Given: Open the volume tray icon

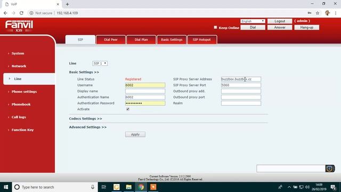Looking at the screenshot, I should tap(307, 187).
